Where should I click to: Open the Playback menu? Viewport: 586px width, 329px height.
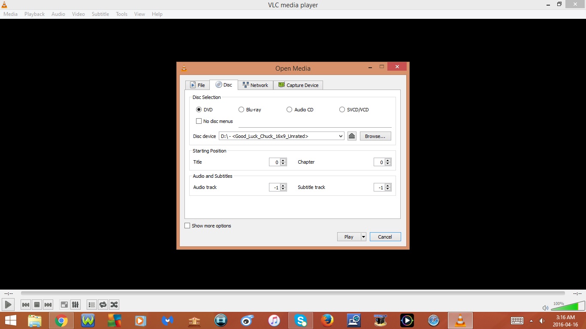[x=34, y=14]
